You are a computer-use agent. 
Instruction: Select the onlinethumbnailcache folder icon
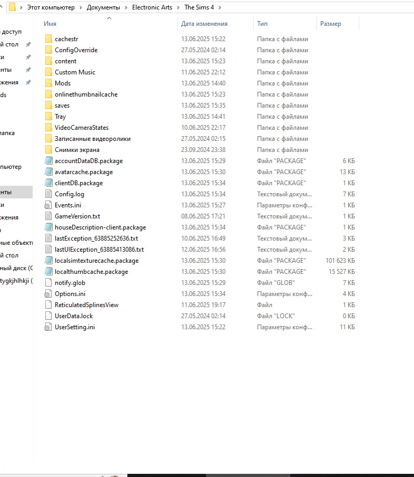48,94
